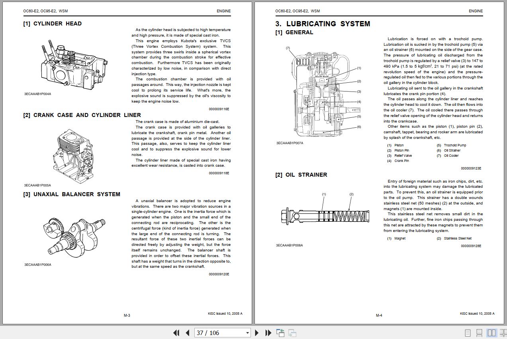Click the grayed next view icon
This screenshot has height=339, width=507.
[292, 333]
